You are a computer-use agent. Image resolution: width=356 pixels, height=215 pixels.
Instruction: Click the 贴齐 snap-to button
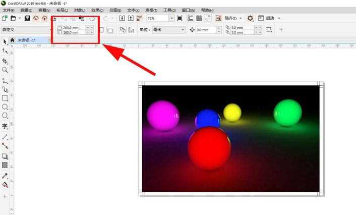coord(230,18)
